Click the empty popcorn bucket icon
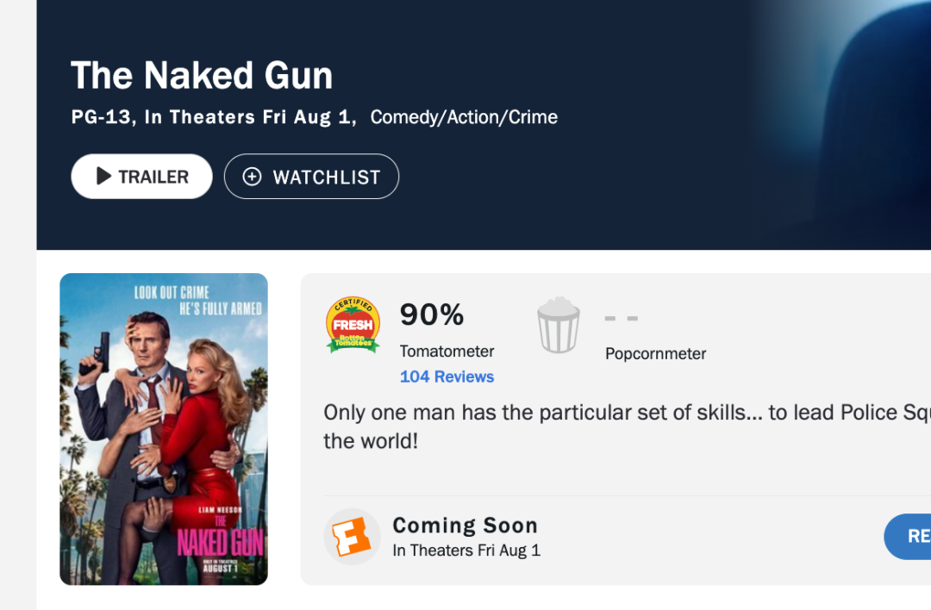931x610 pixels. pos(558,325)
